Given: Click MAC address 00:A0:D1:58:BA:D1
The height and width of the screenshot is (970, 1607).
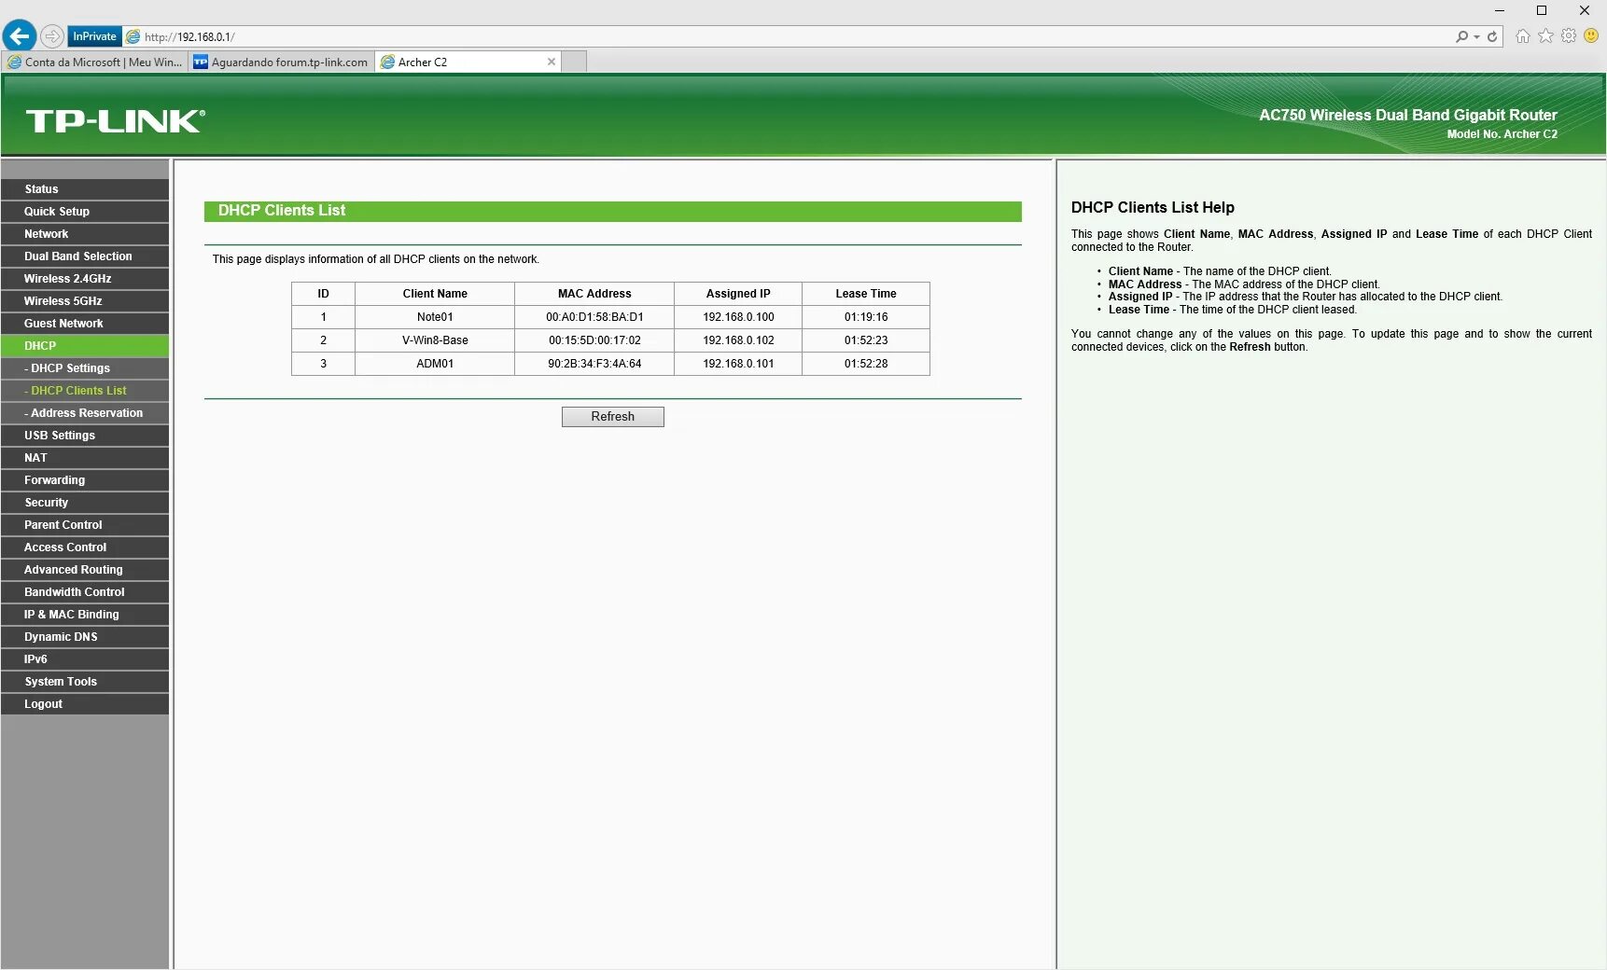Looking at the screenshot, I should tap(594, 317).
